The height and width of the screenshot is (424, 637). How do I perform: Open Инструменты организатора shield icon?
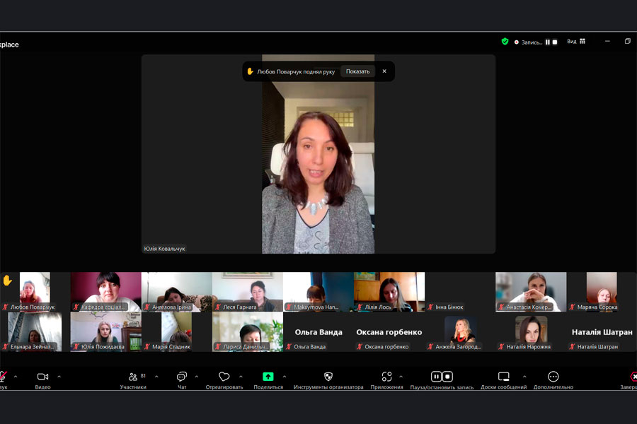point(328,377)
